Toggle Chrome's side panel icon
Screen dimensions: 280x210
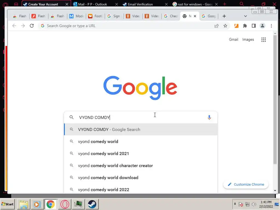253,26
